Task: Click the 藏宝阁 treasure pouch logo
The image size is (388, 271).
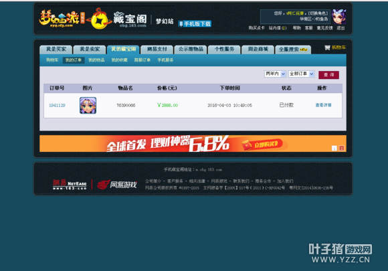Action: pyautogui.click(x=100, y=19)
